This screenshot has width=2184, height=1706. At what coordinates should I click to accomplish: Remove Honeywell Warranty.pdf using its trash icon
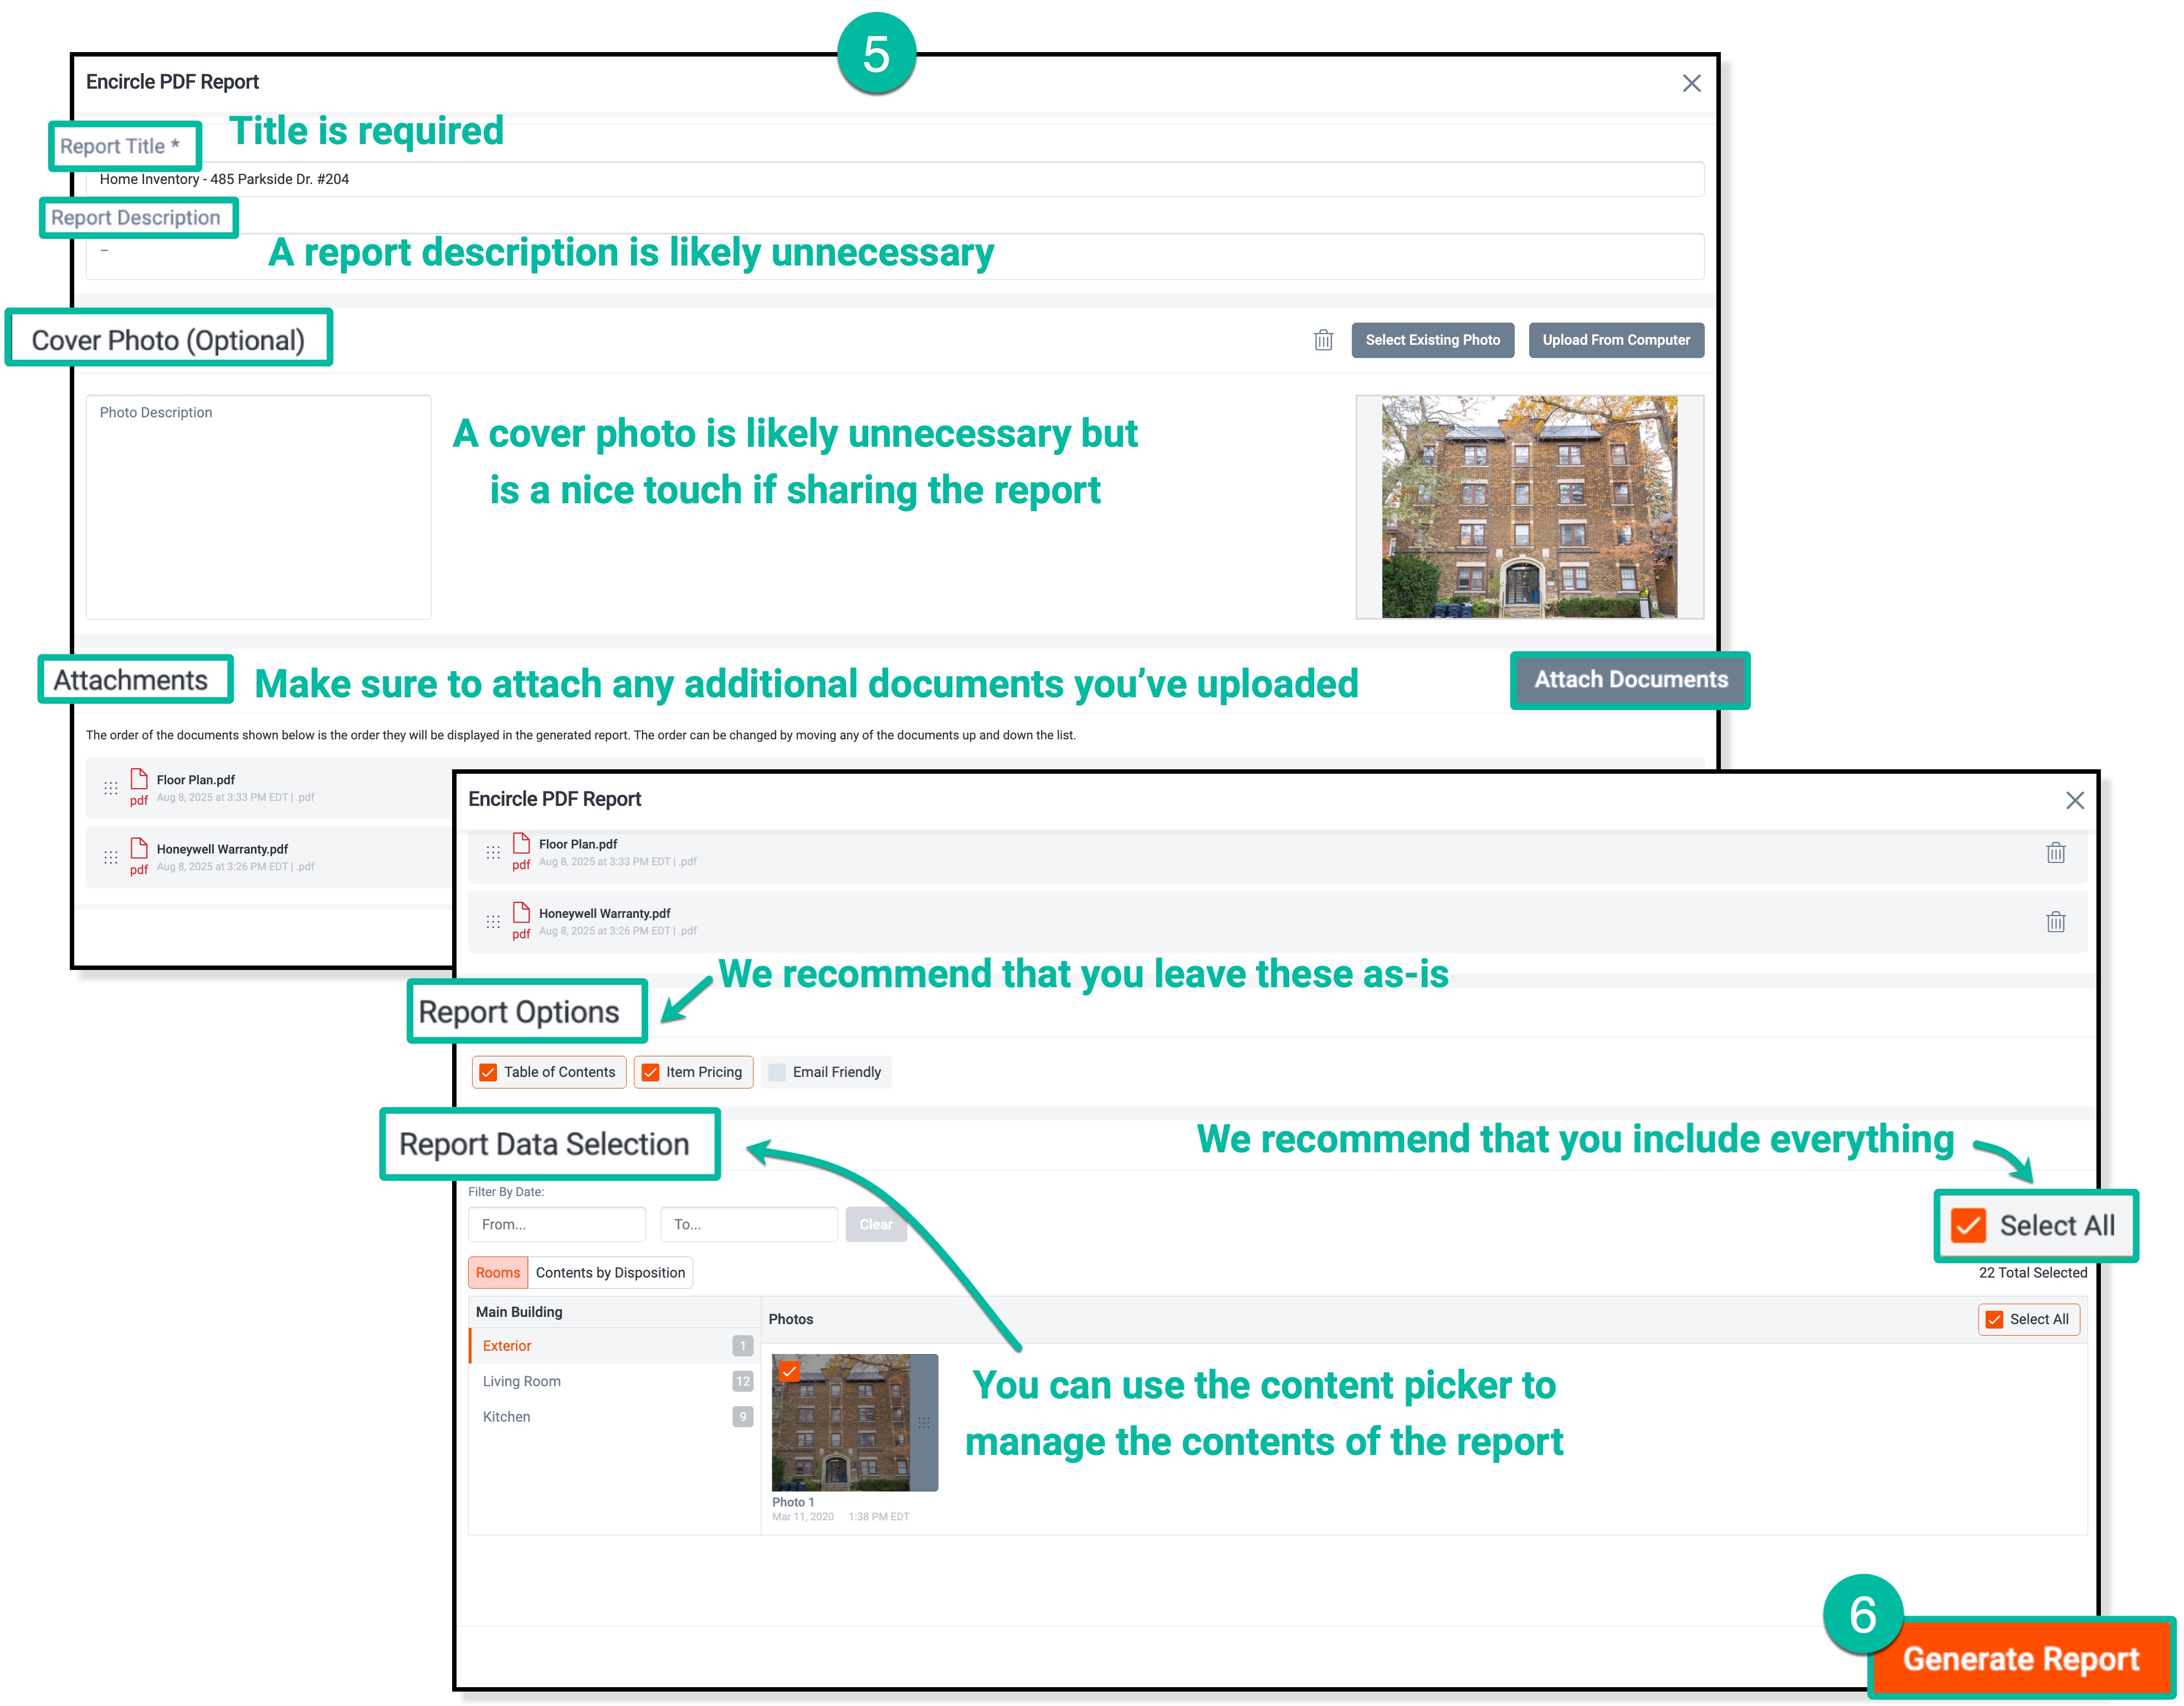pos(2055,922)
